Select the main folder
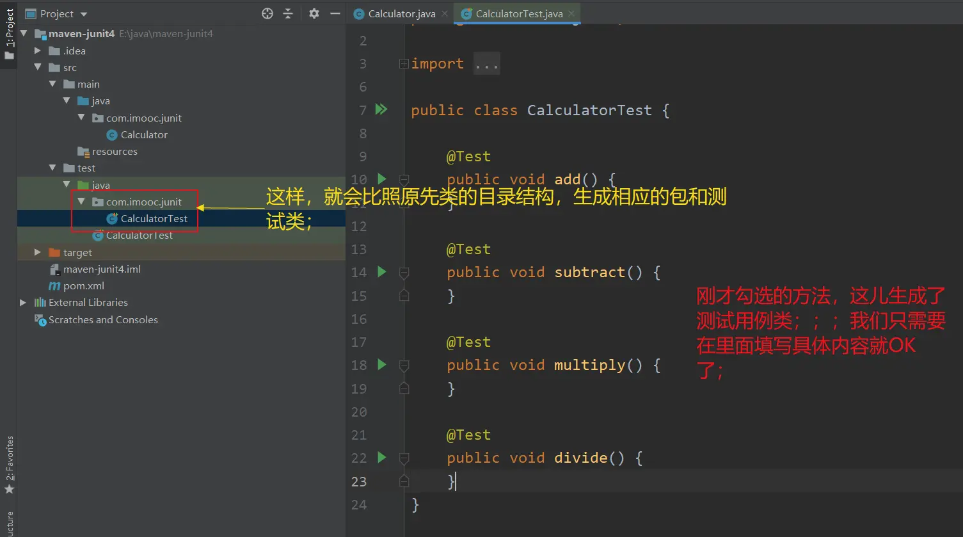Screen dimensions: 963x537 point(88,84)
